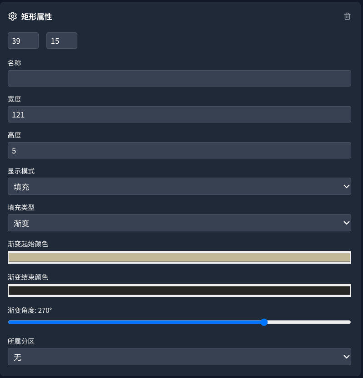The image size is (363, 378).
Task: Open the 填充类型 dropdown
Action: [179, 223]
